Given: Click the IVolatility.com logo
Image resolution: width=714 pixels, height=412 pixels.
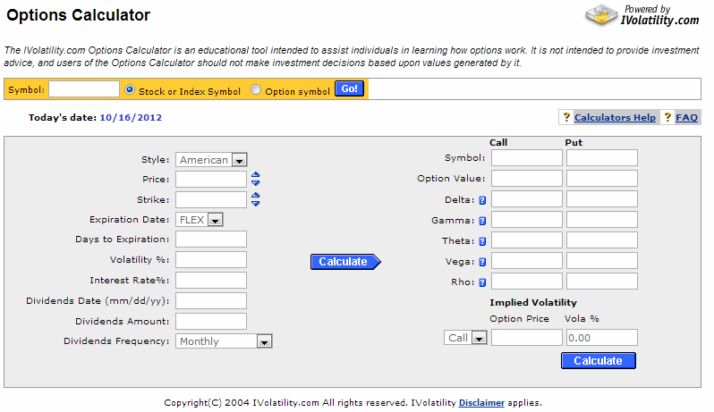Looking at the screenshot, I should 642,15.
